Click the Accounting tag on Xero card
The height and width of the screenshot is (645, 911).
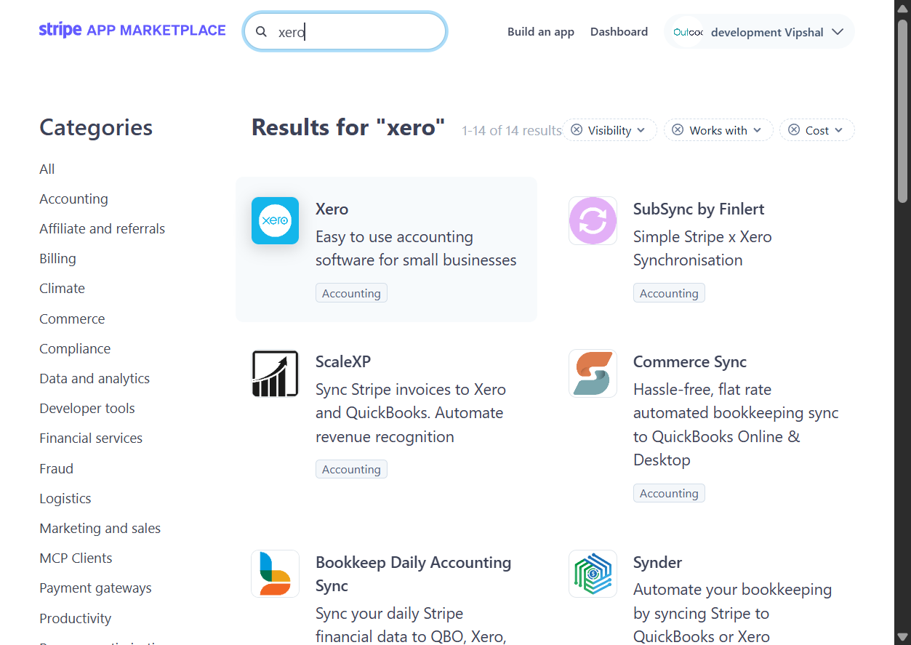[351, 293]
